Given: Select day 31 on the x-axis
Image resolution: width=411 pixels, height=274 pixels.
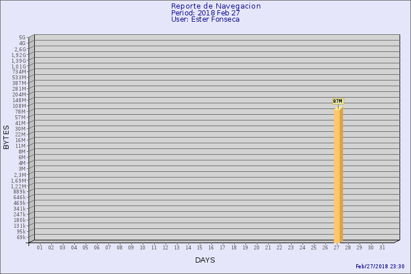Looking at the screenshot, I should 382,247.
